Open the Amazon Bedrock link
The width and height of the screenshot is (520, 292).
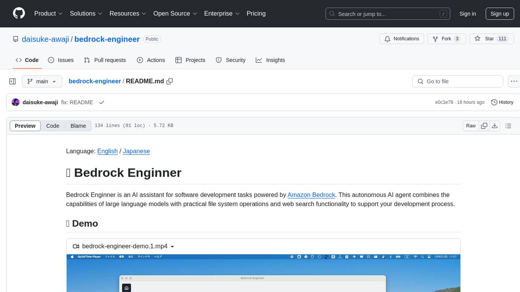point(311,195)
